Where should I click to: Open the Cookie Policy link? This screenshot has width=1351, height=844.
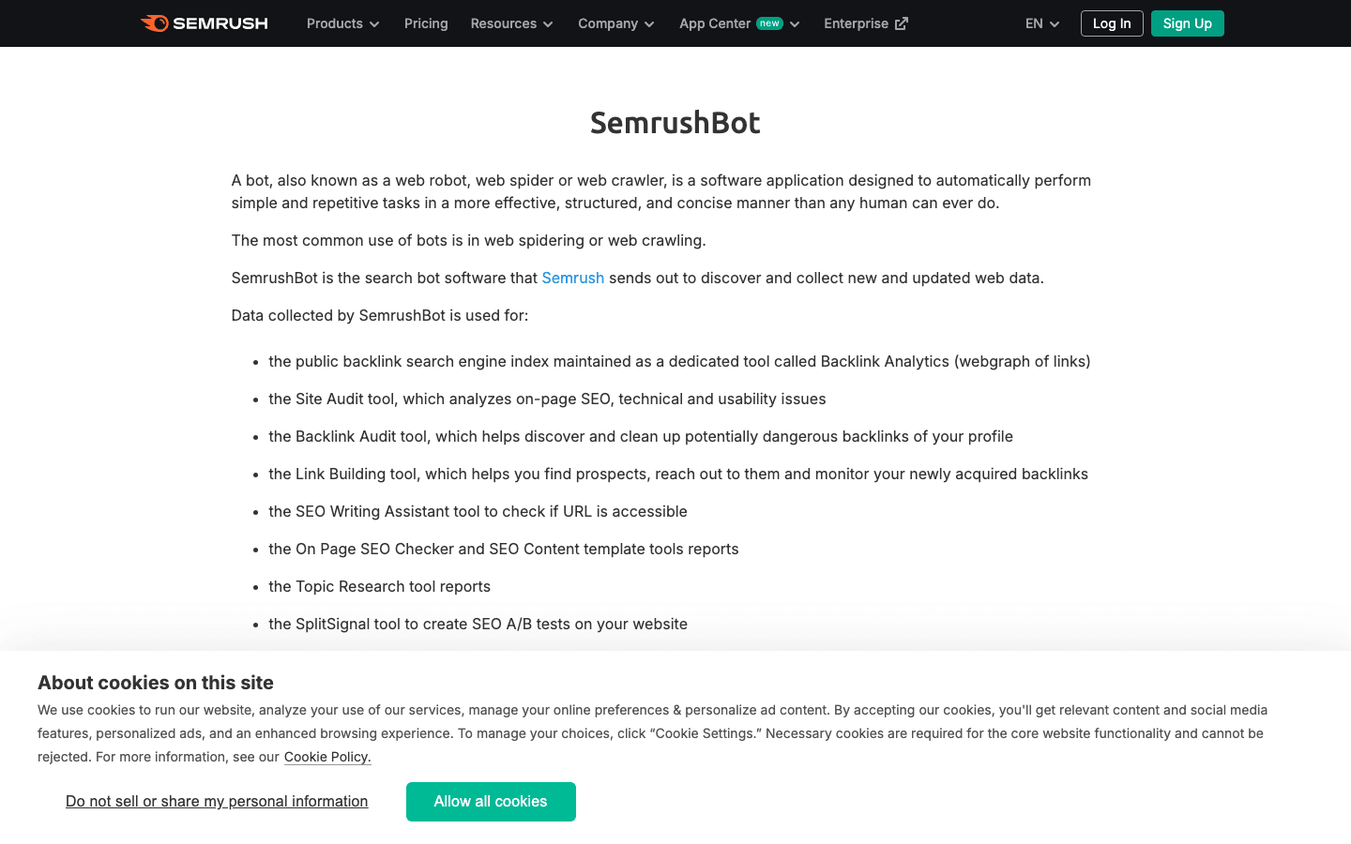pyautogui.click(x=327, y=757)
